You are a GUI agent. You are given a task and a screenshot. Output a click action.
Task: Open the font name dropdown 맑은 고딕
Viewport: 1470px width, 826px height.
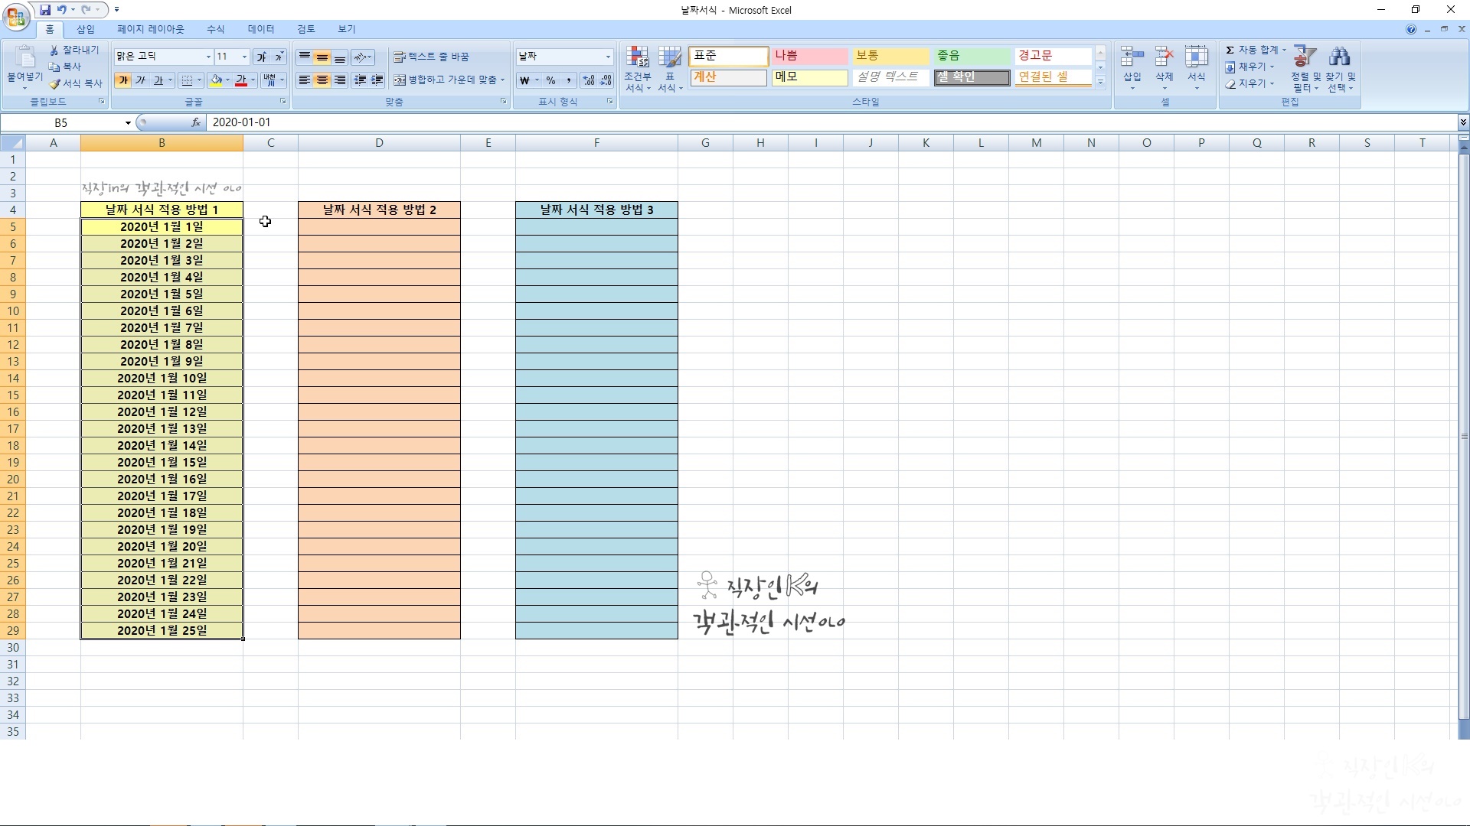(207, 57)
